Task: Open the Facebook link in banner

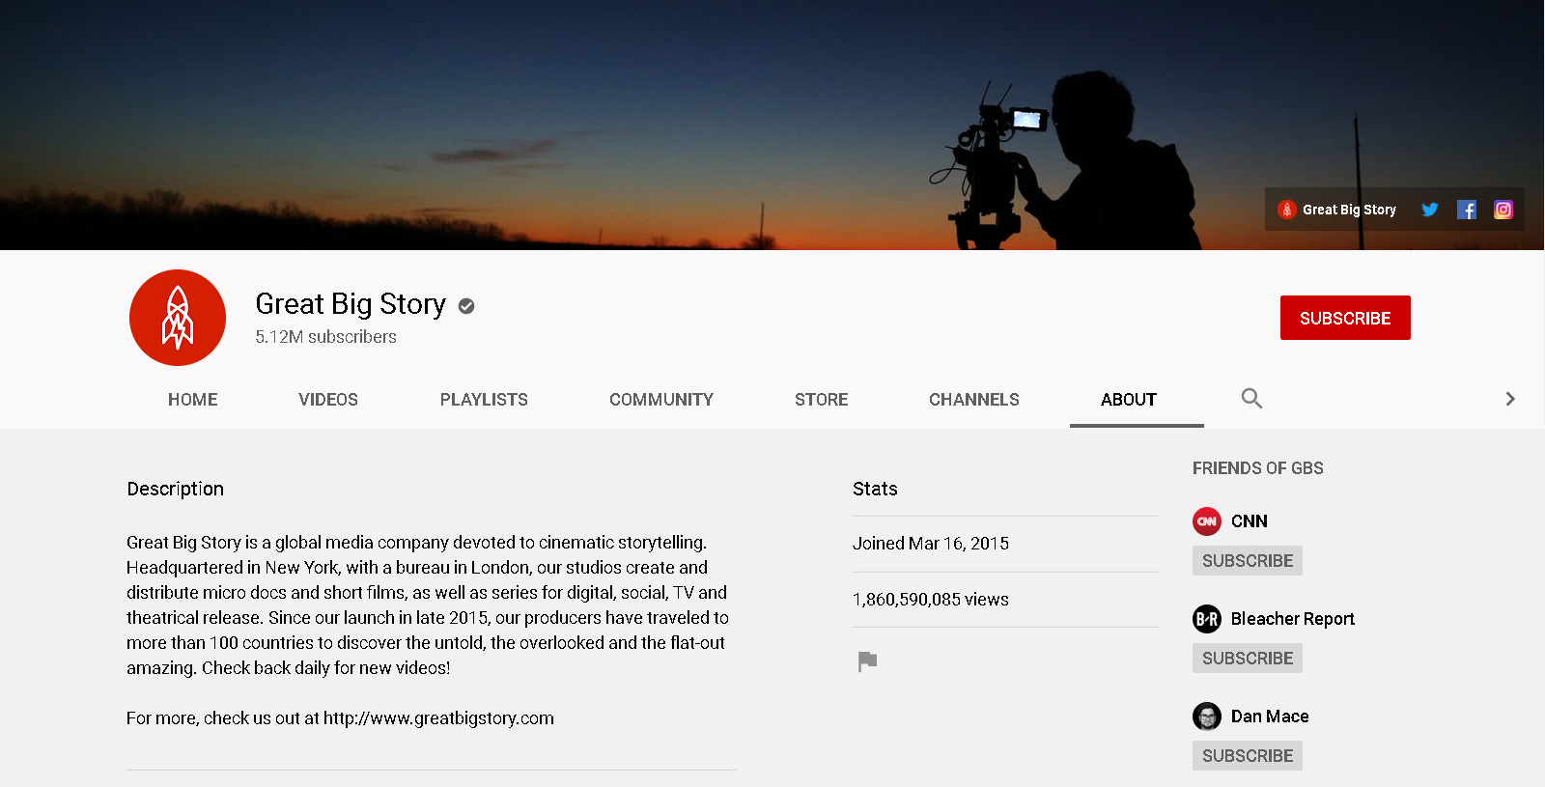Action: point(1467,210)
